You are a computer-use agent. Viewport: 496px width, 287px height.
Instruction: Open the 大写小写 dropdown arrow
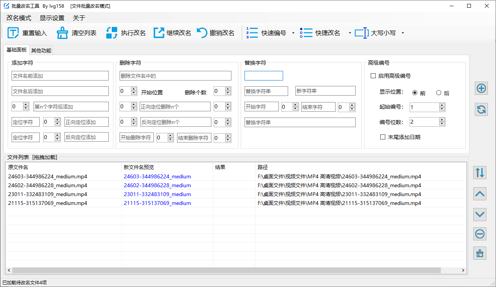403,33
